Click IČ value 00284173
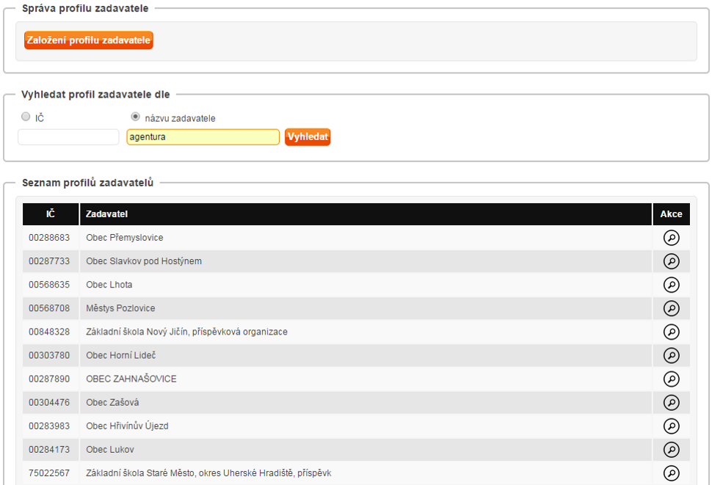This screenshot has height=485, width=712. point(49,450)
